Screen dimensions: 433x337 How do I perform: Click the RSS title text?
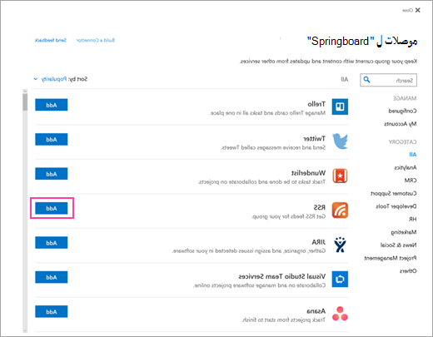320,207
